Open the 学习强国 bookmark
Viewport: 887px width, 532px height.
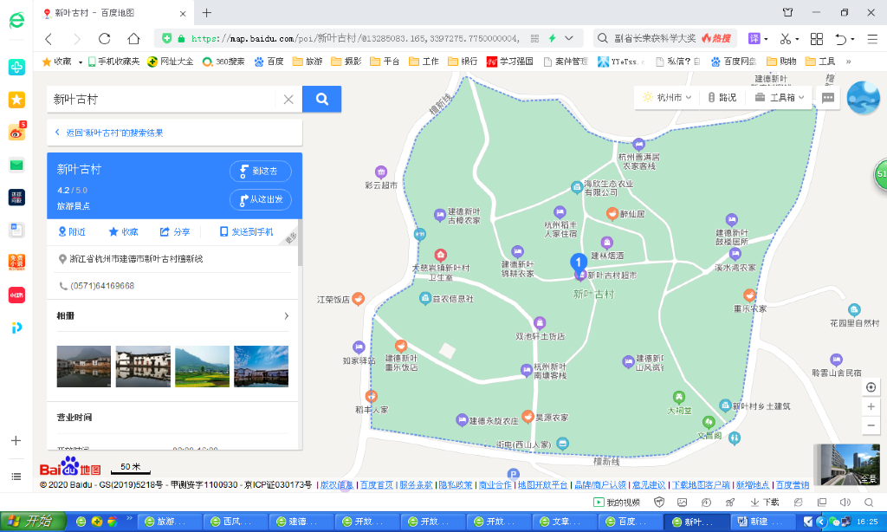pyautogui.click(x=509, y=62)
